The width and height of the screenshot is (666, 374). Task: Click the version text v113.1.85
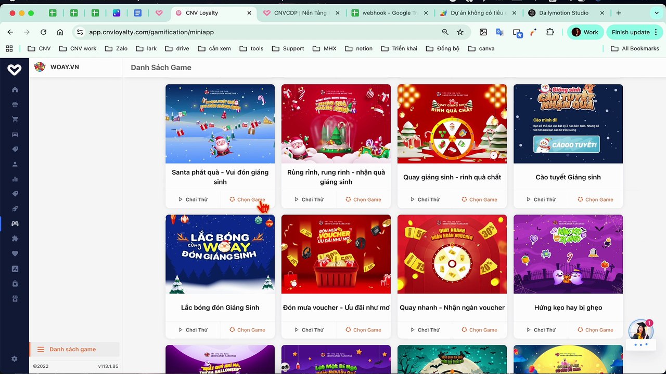pos(108,366)
